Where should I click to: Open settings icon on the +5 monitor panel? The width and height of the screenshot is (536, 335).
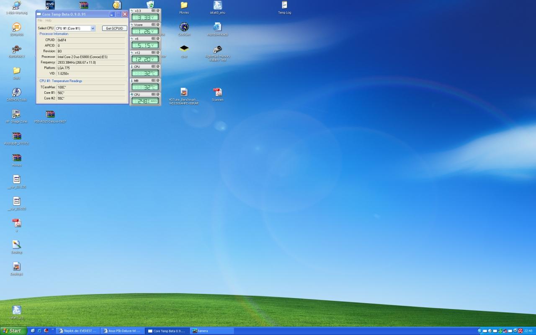(x=154, y=39)
